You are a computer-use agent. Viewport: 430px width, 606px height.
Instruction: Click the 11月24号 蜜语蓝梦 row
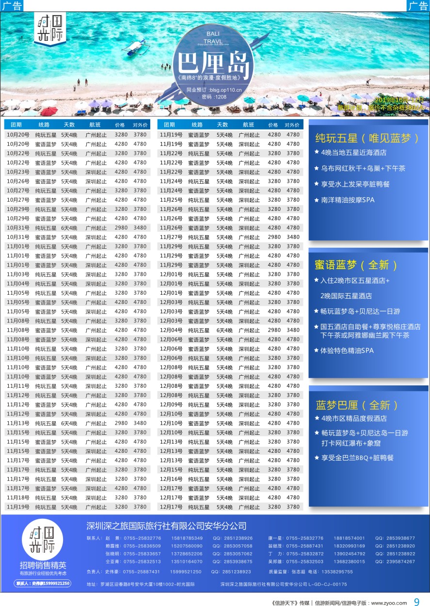(x=230, y=191)
